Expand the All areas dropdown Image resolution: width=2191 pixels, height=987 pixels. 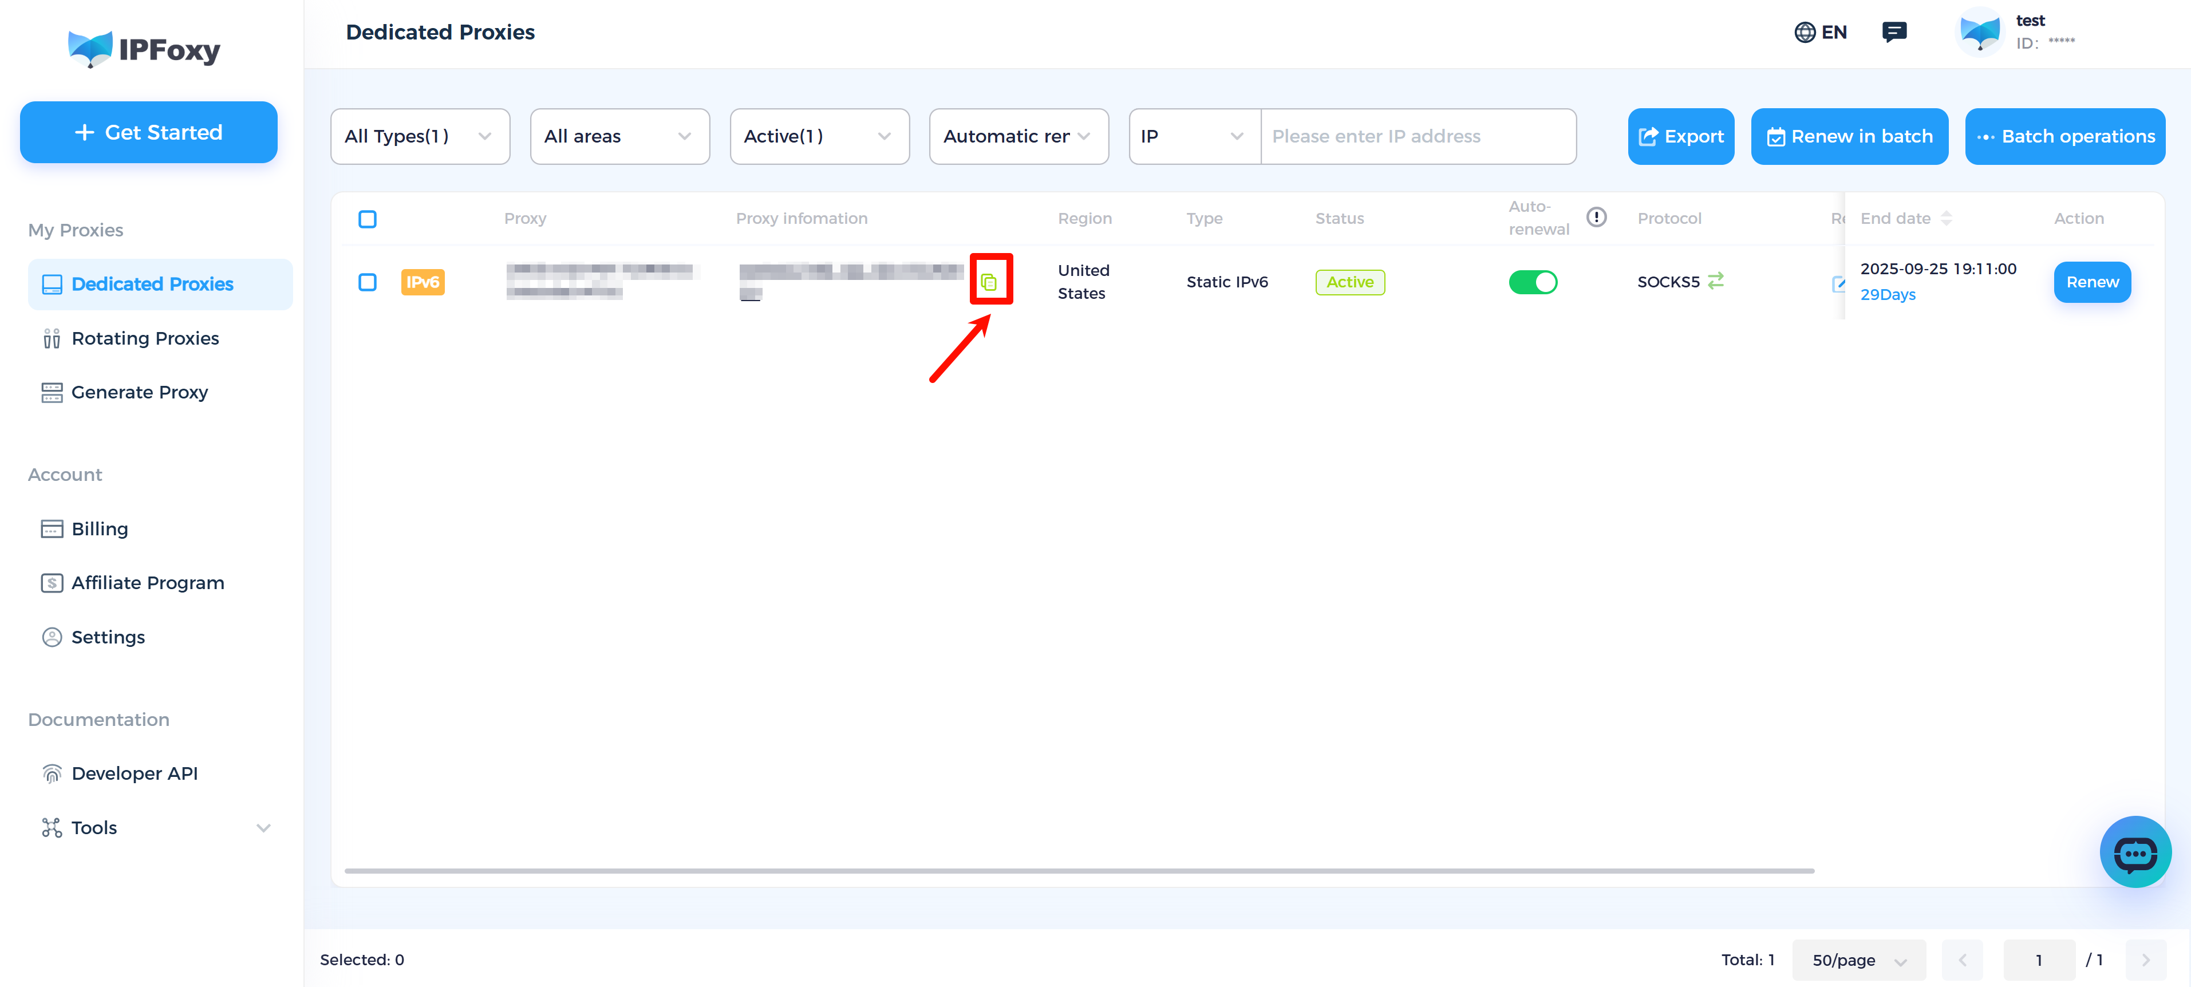pyautogui.click(x=619, y=136)
